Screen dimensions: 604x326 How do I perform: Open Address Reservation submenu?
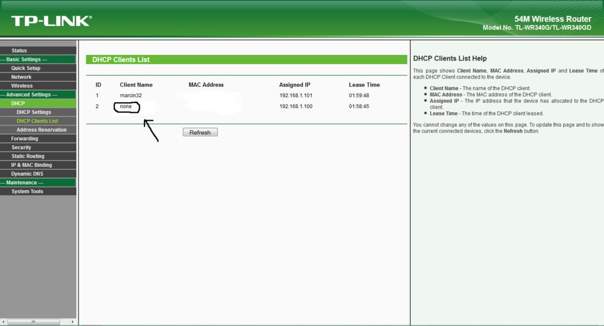42,130
